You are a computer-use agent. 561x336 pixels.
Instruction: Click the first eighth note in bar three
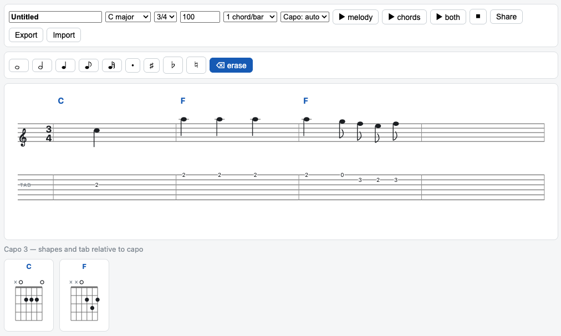click(x=342, y=122)
